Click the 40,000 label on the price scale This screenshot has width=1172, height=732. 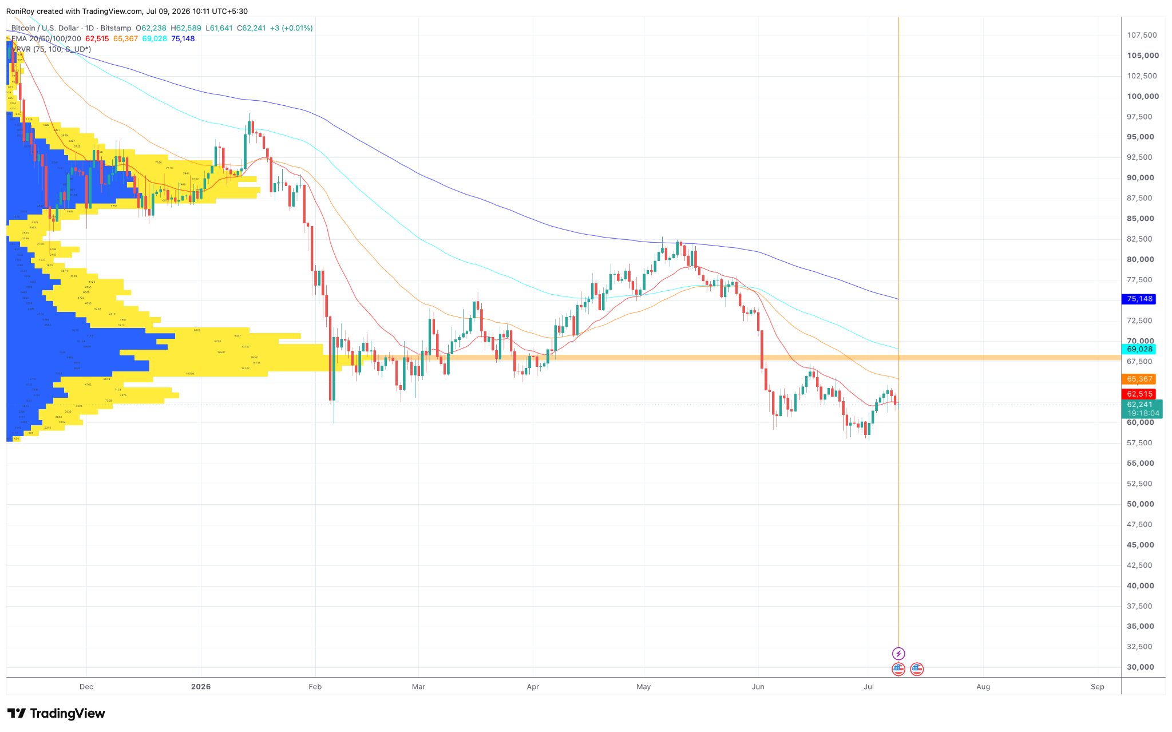pos(1141,585)
